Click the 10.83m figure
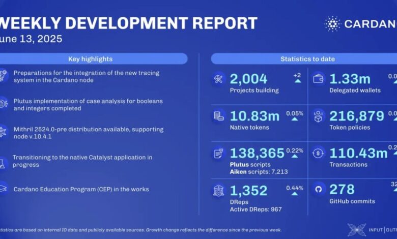The image size is (397, 239). (x=254, y=116)
